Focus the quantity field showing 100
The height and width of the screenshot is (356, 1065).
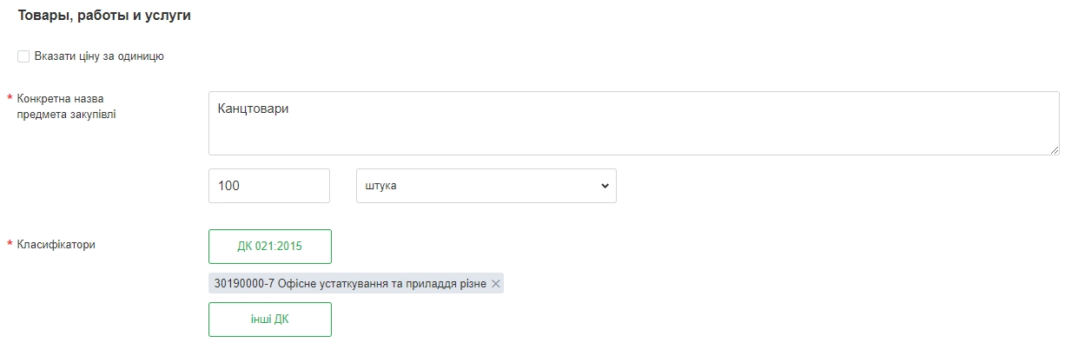point(268,186)
